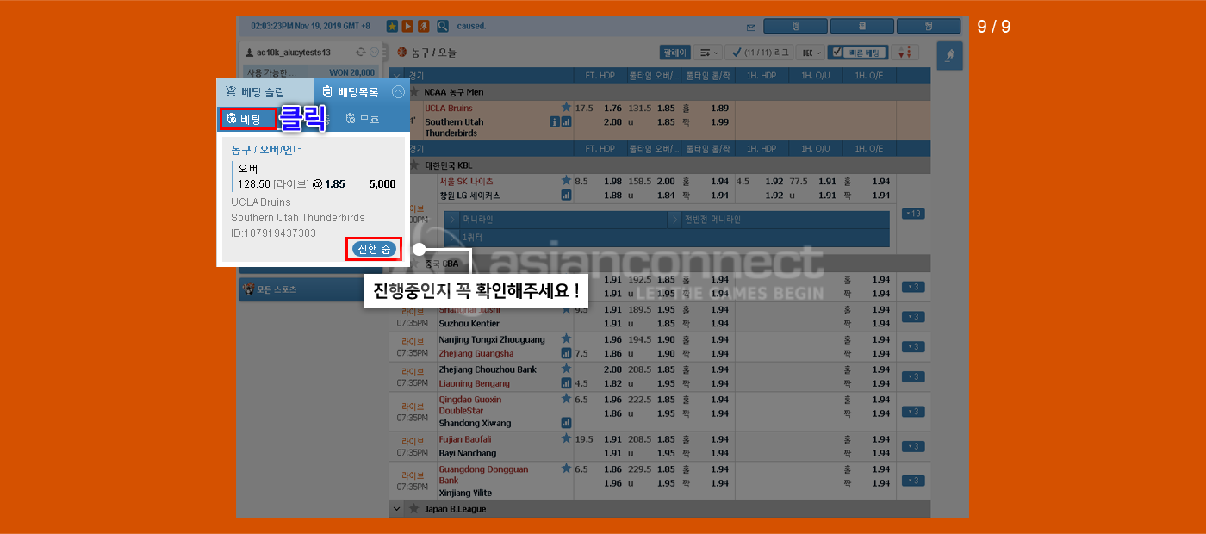Open the mail envelope icon

(x=751, y=27)
